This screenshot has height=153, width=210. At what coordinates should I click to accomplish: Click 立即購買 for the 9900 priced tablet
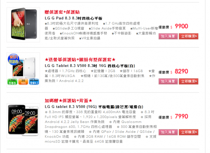pyautogui.click(x=189, y=36)
